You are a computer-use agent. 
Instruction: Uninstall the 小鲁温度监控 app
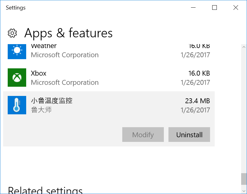(189, 135)
